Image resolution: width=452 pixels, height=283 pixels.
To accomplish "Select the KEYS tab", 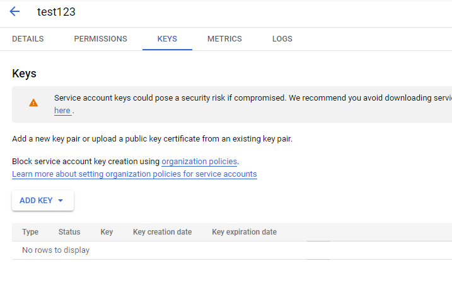I will point(167,39).
